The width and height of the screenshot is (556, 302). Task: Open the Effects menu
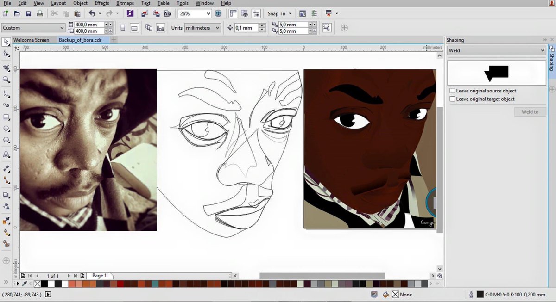(x=101, y=3)
